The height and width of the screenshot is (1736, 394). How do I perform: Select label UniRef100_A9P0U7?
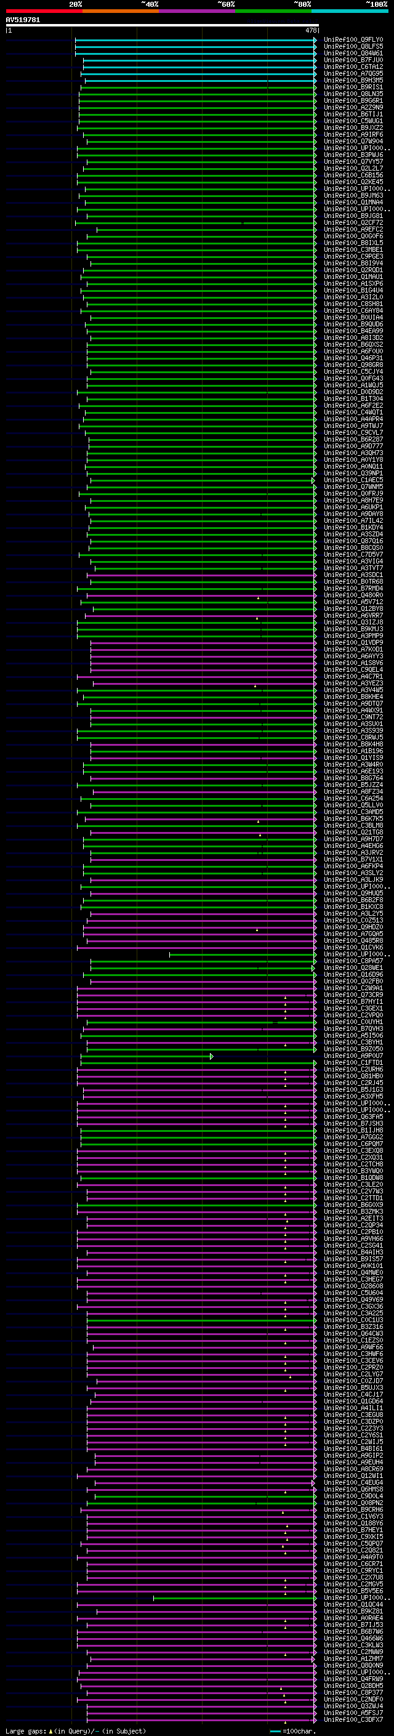tap(353, 1056)
